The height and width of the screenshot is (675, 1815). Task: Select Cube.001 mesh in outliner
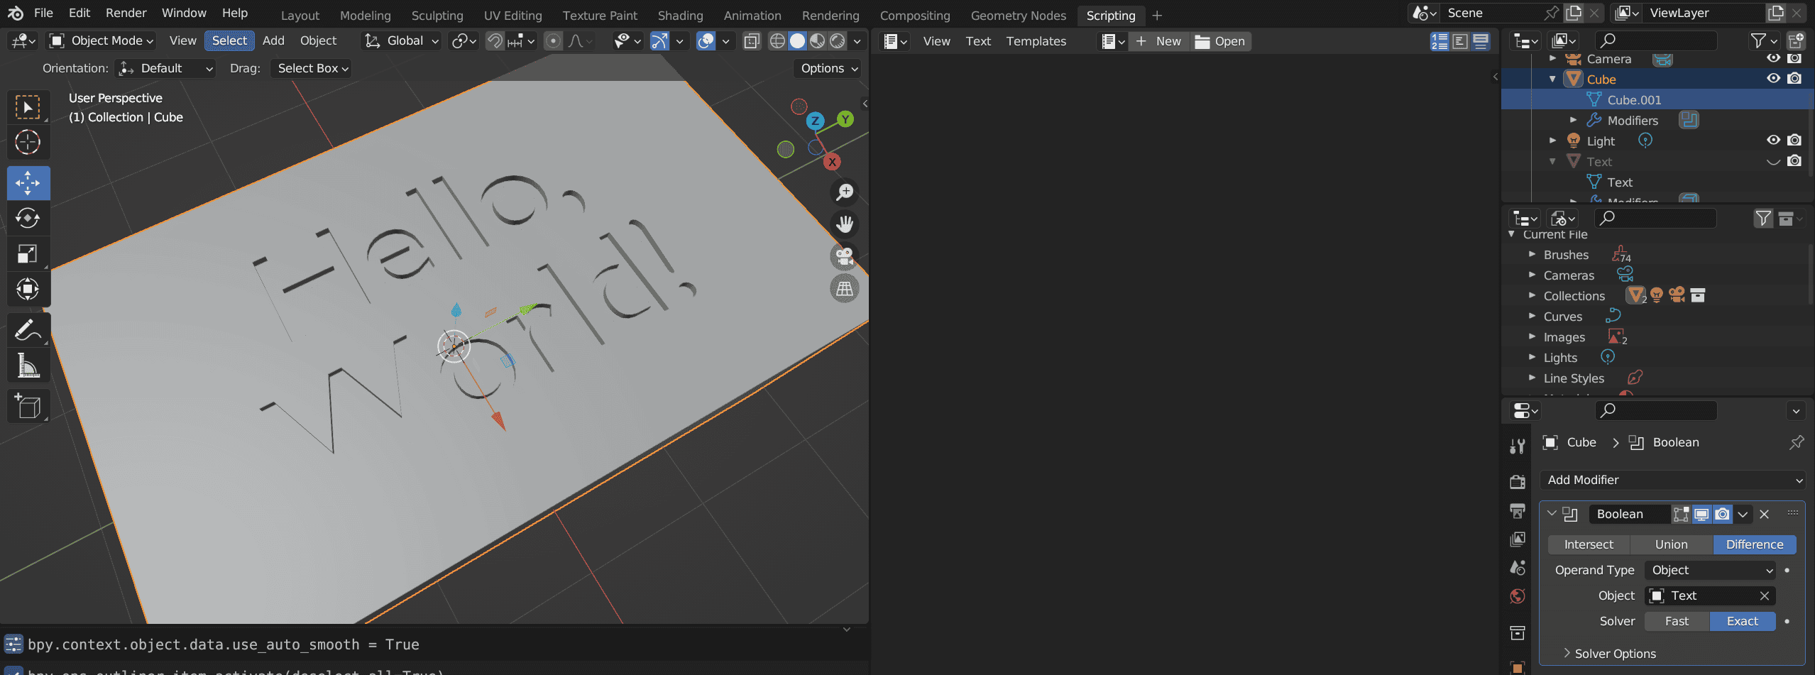click(1634, 99)
